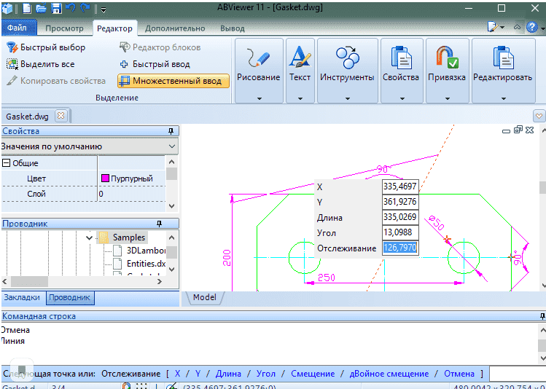Collapse the Общие property section
The image size is (546, 389).
click(x=7, y=163)
